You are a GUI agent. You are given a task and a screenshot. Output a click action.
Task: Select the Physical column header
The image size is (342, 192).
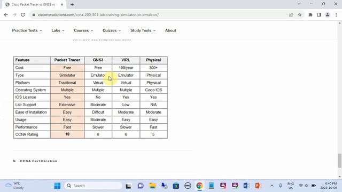coord(153,60)
